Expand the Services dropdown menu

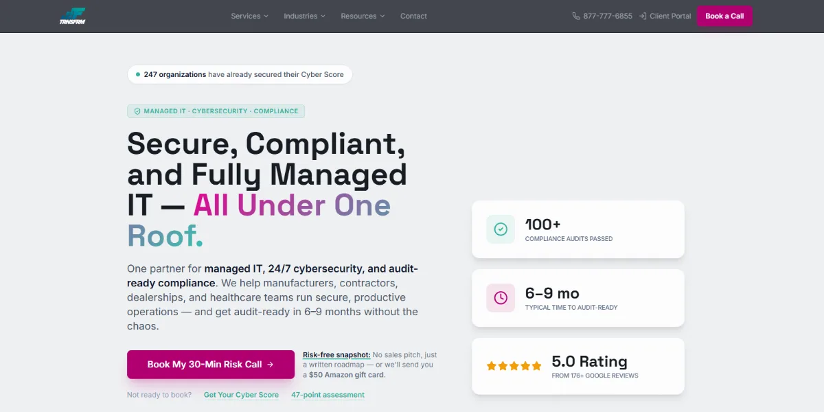point(249,16)
